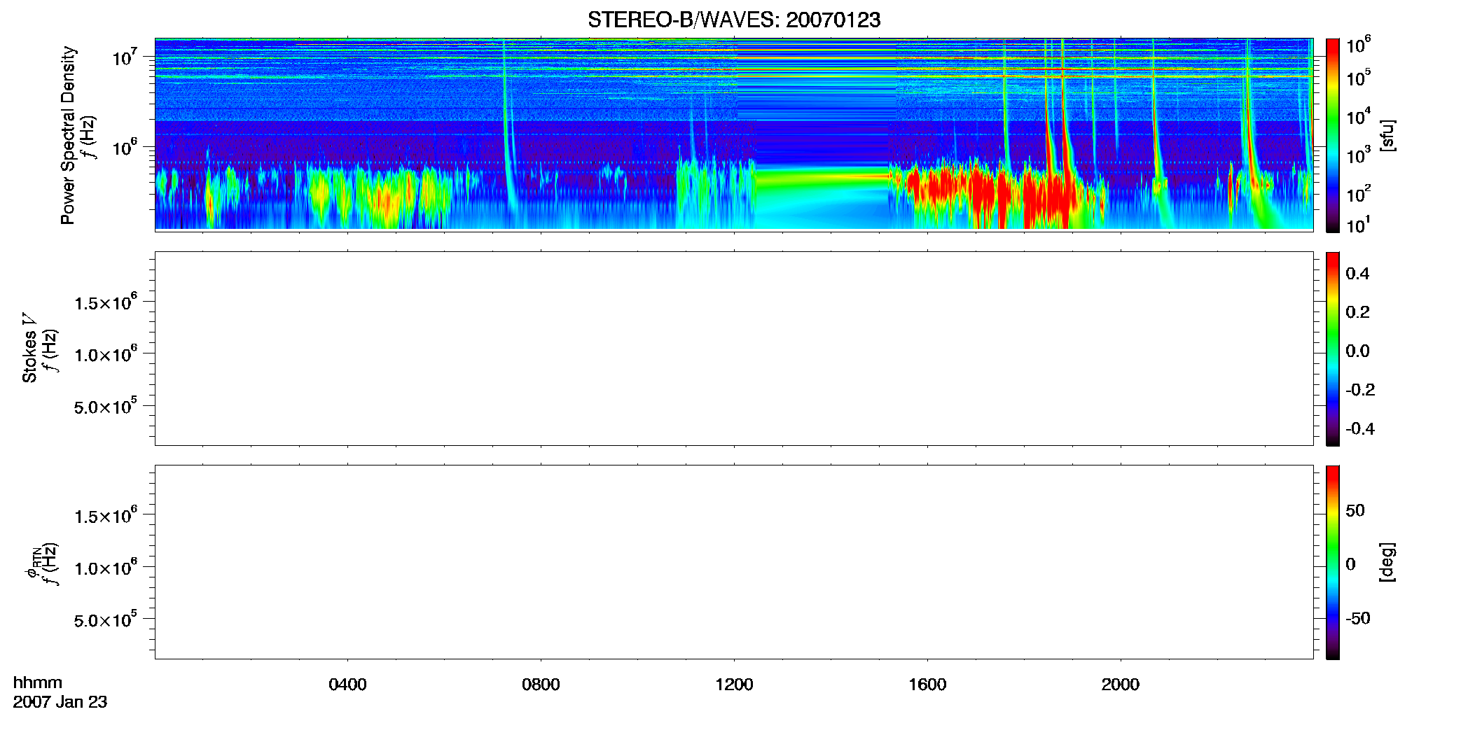
Task: Select the "[sfu]" color bar unit label
Action: coord(1387,135)
